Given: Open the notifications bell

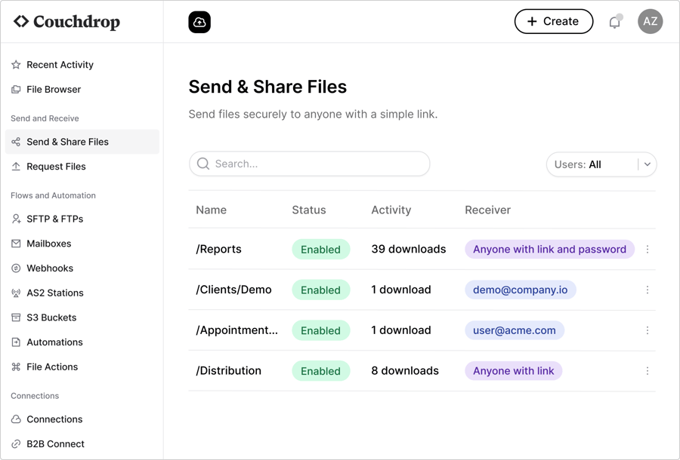Looking at the screenshot, I should tap(614, 21).
